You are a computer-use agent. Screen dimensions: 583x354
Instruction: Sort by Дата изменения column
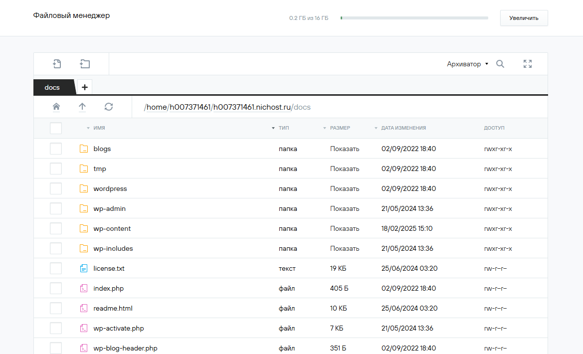pos(403,128)
